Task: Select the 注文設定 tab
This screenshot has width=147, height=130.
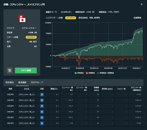Action: pos(22,82)
